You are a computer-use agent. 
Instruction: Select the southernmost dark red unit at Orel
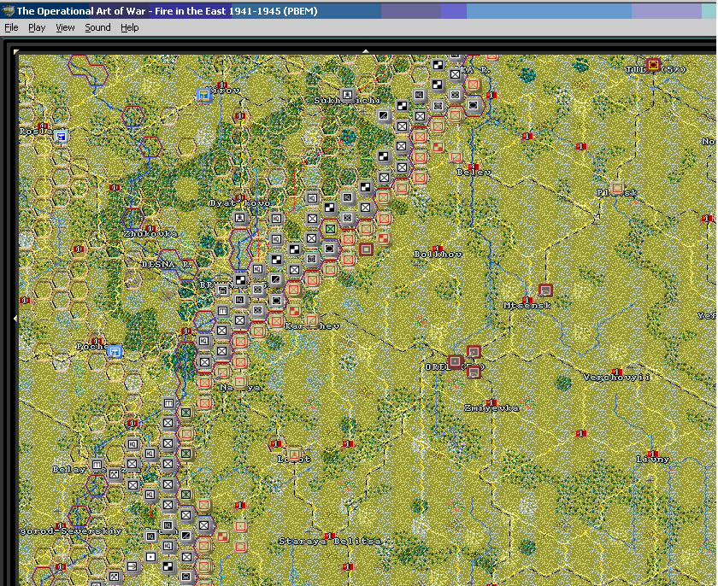click(x=474, y=372)
